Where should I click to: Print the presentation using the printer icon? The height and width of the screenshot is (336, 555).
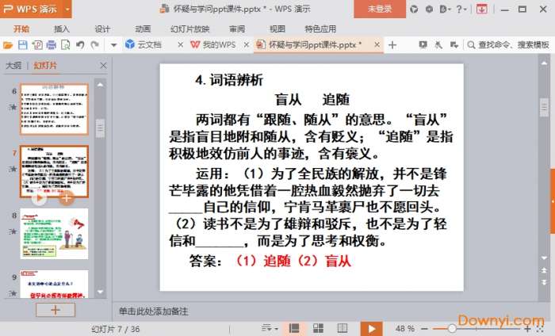[52, 45]
